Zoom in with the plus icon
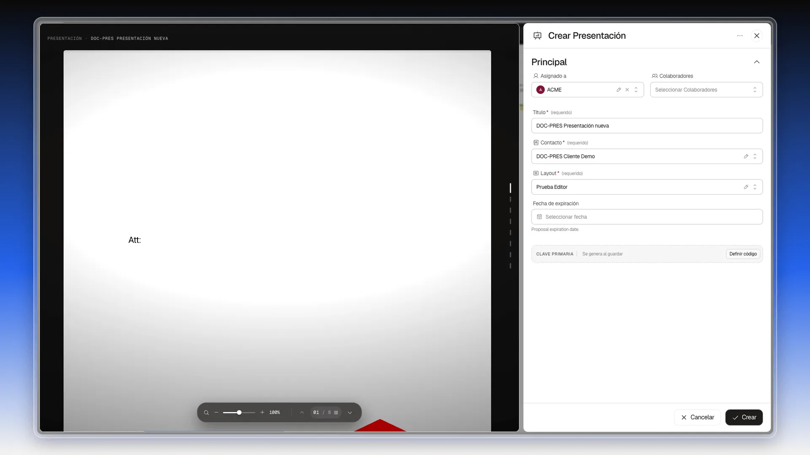 [262, 412]
